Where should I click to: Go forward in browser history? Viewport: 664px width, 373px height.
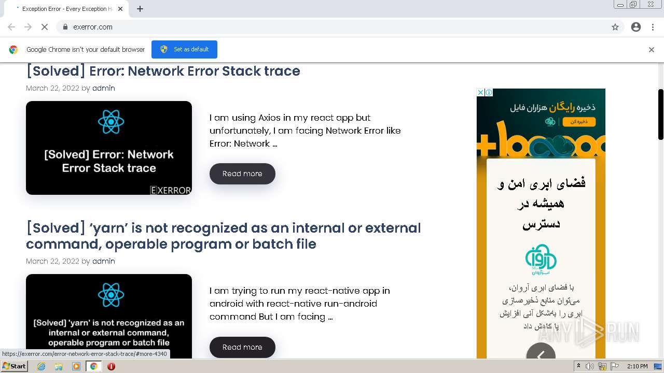(28, 27)
